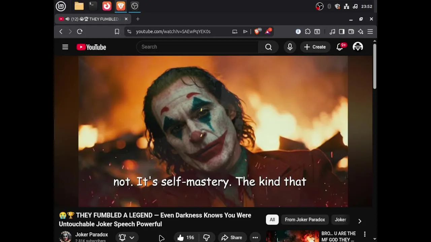Image resolution: width=431 pixels, height=242 pixels.
Task: Like the video with 196 likes
Action: 186,238
